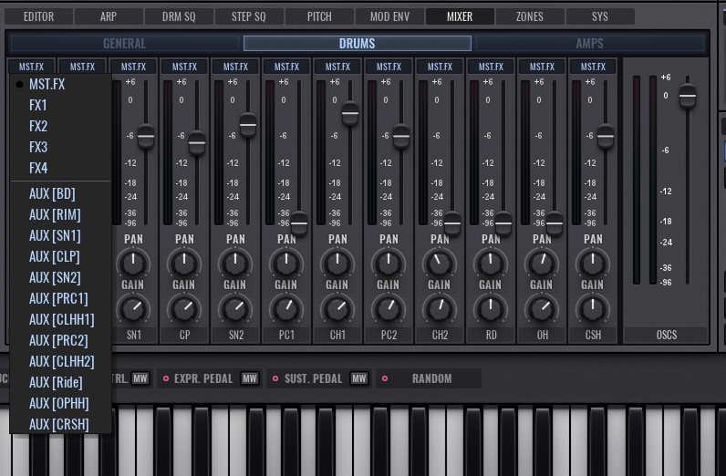Image resolution: width=726 pixels, height=476 pixels.
Task: Click the CP channel volume fader
Action: 197,142
